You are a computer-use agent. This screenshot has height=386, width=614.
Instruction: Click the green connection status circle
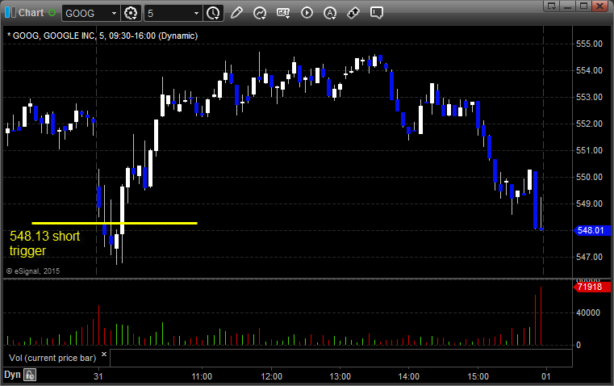(x=52, y=13)
